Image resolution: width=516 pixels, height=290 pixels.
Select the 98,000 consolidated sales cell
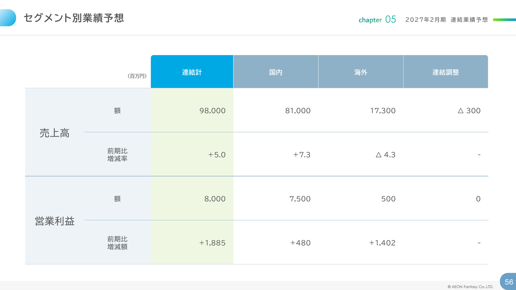212,110
